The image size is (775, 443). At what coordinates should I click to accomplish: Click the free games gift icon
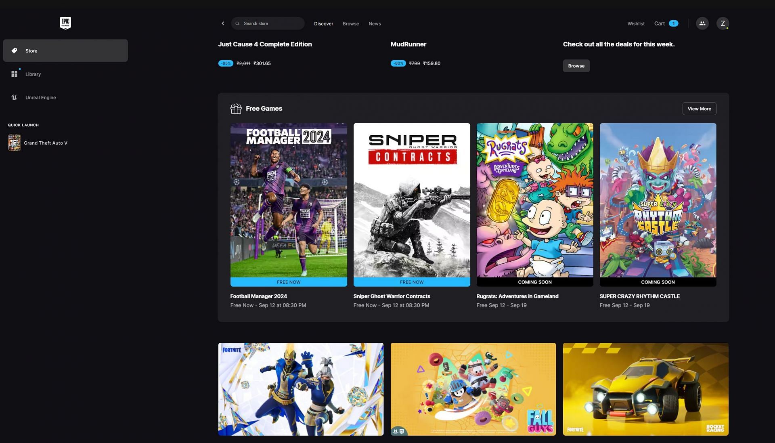(x=235, y=109)
